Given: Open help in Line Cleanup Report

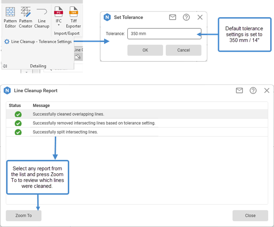Looking at the screenshot, I should [253, 91].
